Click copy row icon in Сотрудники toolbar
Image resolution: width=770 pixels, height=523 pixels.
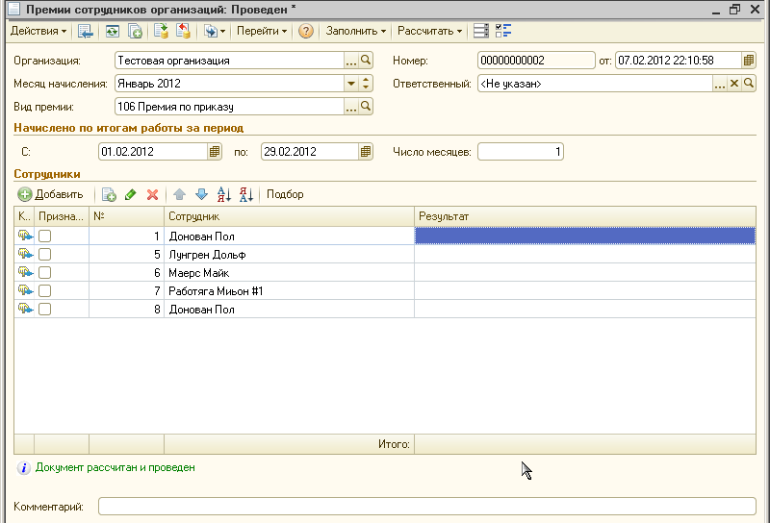point(109,194)
